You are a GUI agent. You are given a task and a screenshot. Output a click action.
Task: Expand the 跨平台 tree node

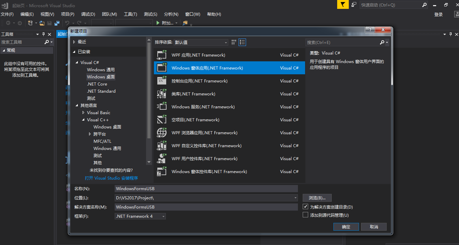click(x=90, y=134)
